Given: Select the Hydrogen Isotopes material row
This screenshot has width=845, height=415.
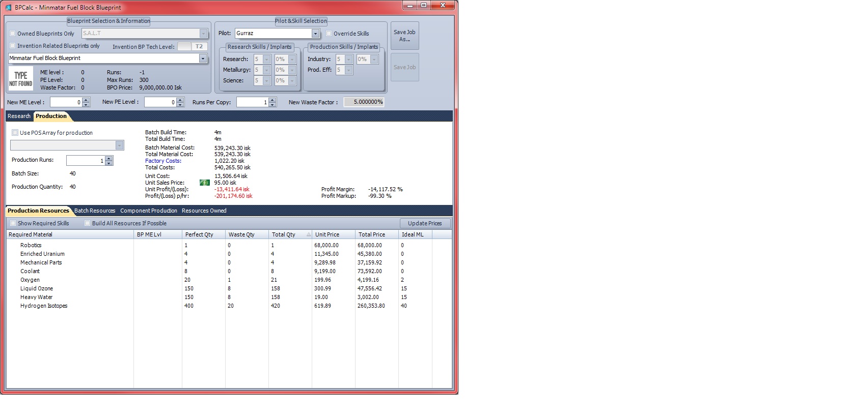Looking at the screenshot, I should coord(229,306).
